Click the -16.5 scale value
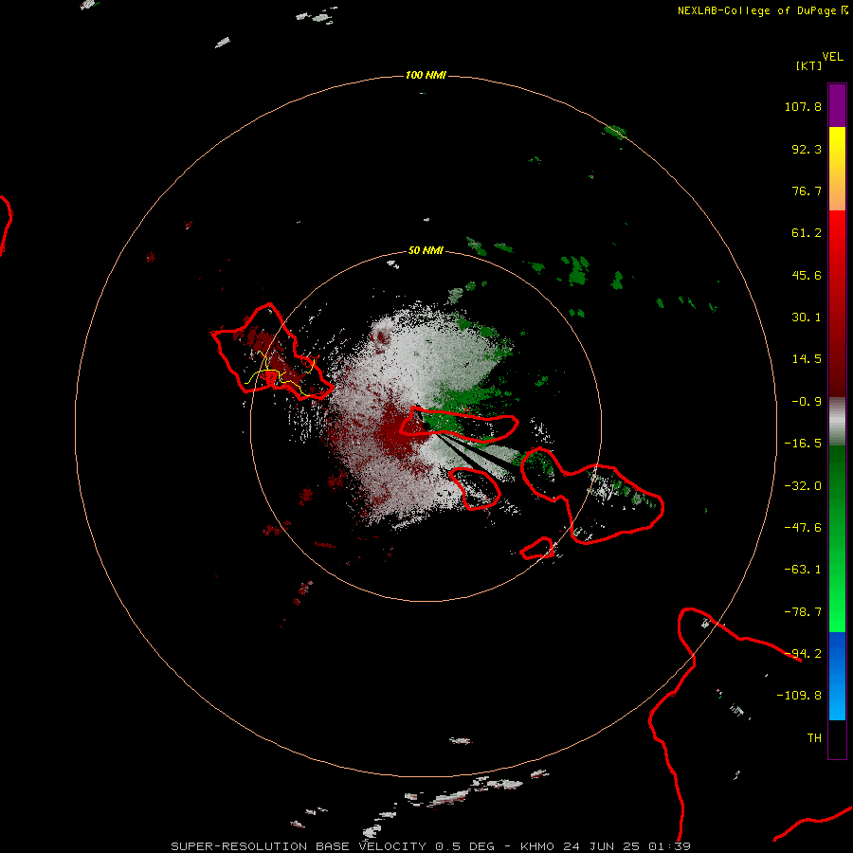This screenshot has height=853, width=853. [803, 444]
